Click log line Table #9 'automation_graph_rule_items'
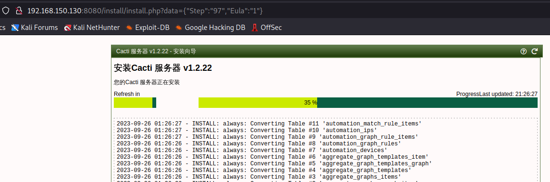The image size is (550, 182). point(267,137)
